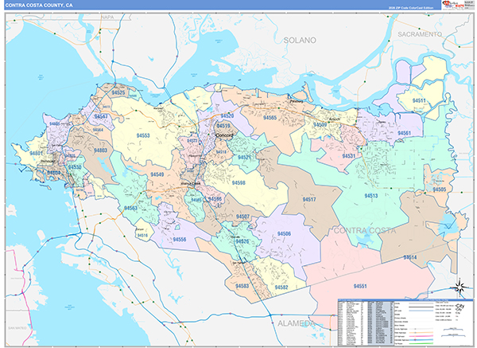Click ZIP code label 94598
This screenshot has height=348, width=477.
click(238, 182)
